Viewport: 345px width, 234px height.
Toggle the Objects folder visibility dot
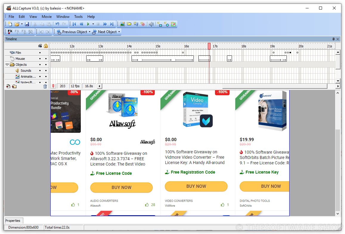tap(40, 65)
